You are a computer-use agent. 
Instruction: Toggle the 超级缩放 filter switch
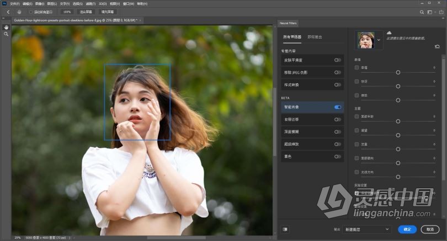(338, 144)
